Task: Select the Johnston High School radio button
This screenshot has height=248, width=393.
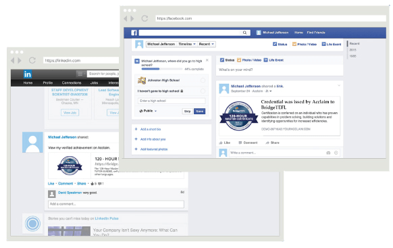Action: pos(203,80)
